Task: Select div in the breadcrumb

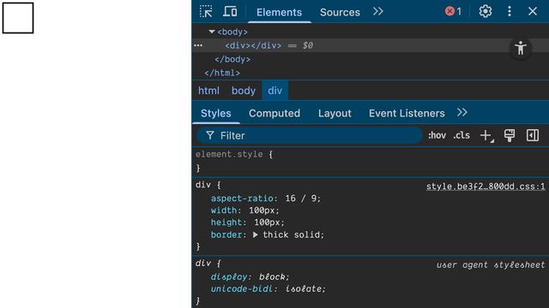Action: click(274, 91)
